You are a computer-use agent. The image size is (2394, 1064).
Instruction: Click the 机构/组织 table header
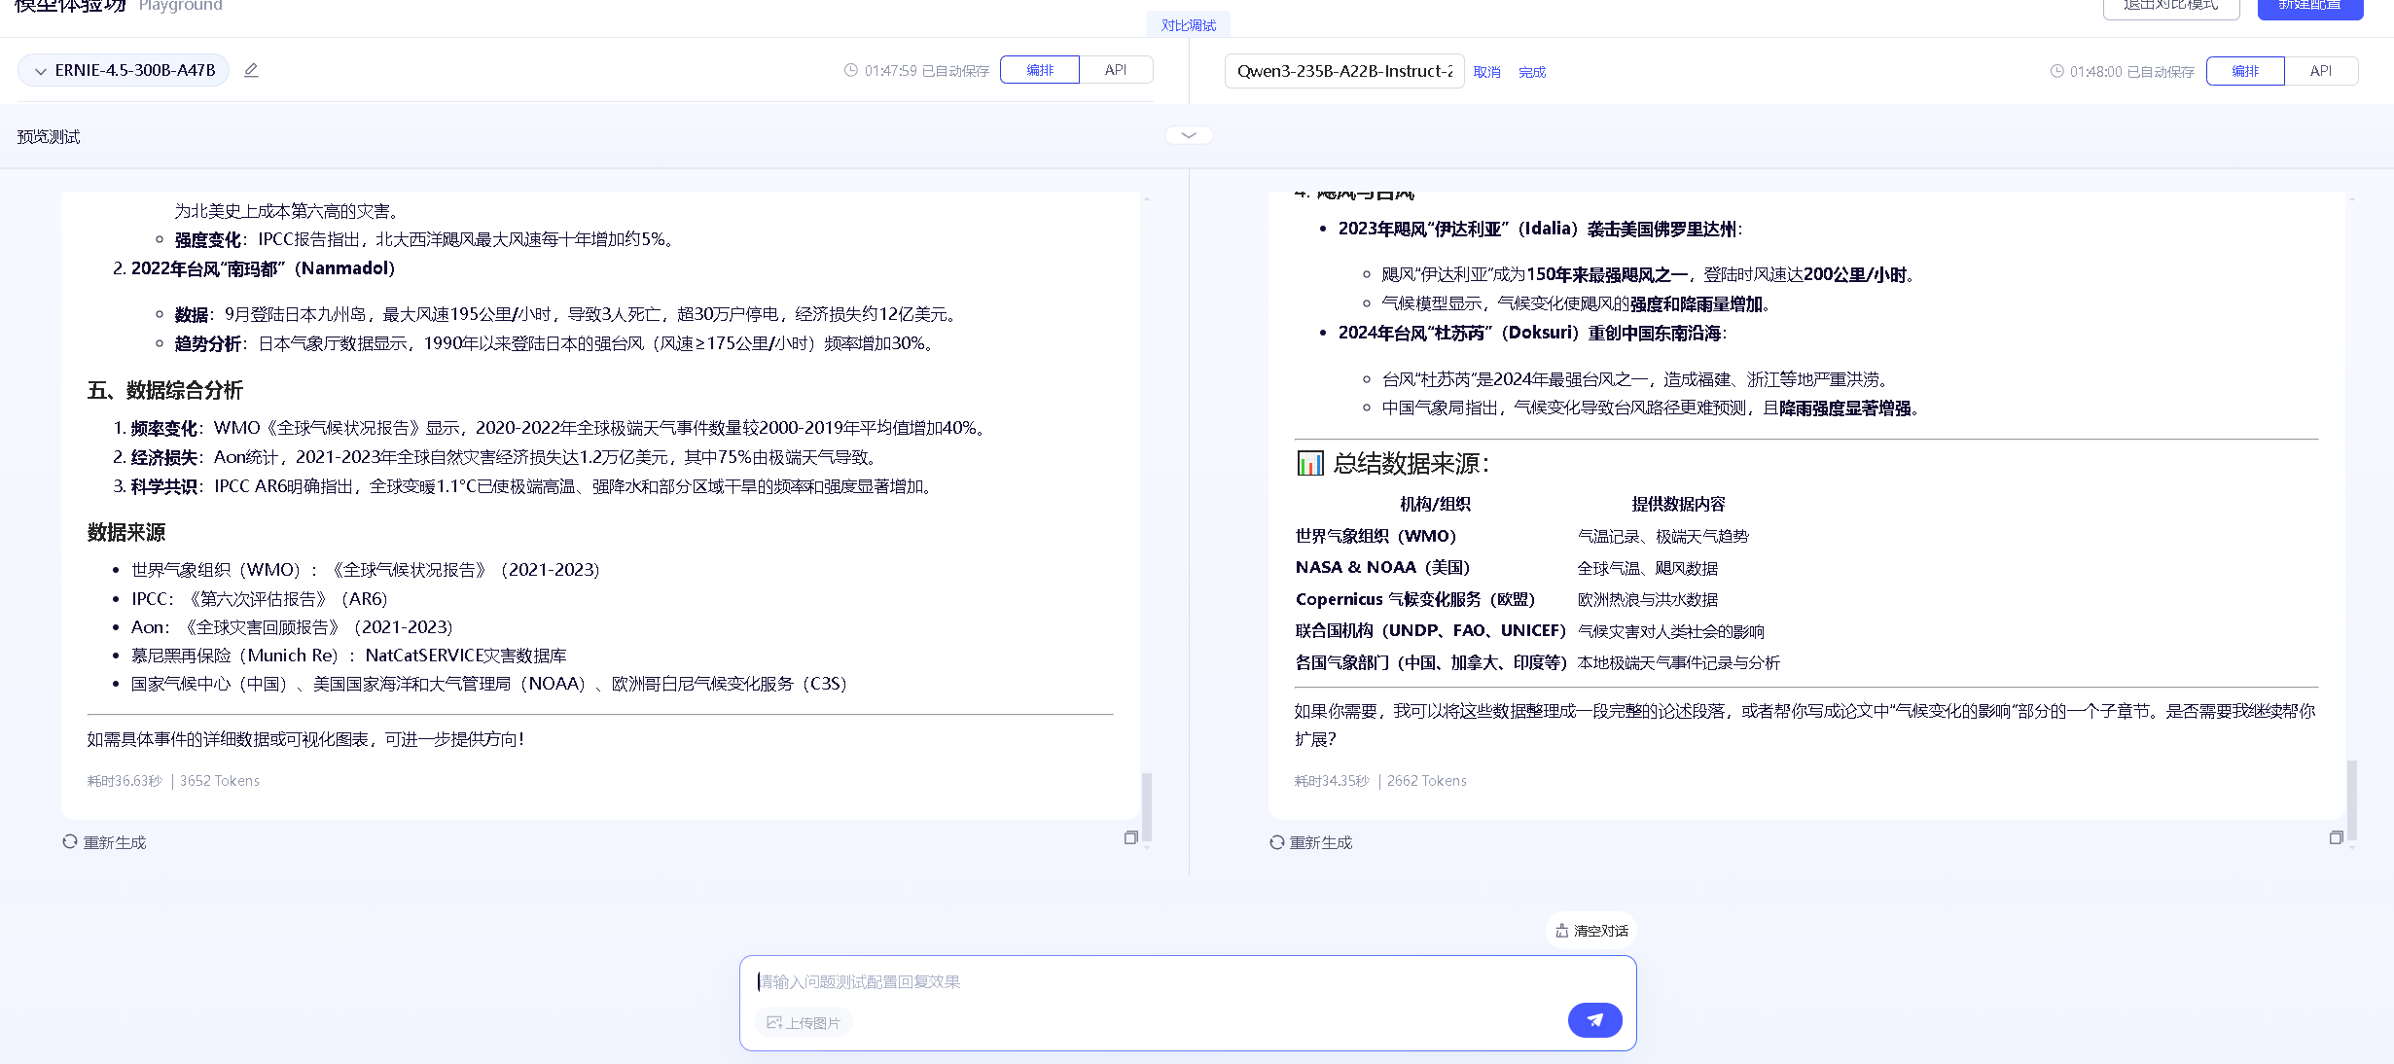(x=1435, y=504)
